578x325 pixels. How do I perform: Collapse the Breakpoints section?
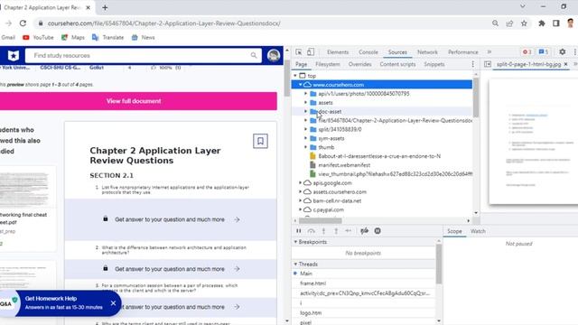(x=295, y=242)
